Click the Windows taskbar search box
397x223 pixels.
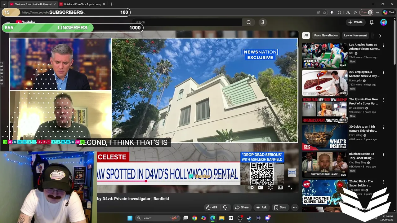(x=158, y=218)
